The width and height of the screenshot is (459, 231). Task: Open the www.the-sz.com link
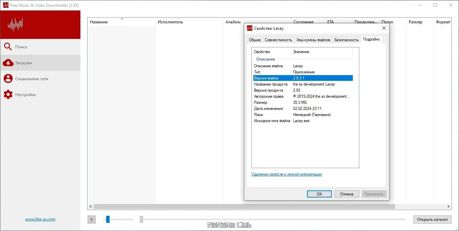click(40, 219)
